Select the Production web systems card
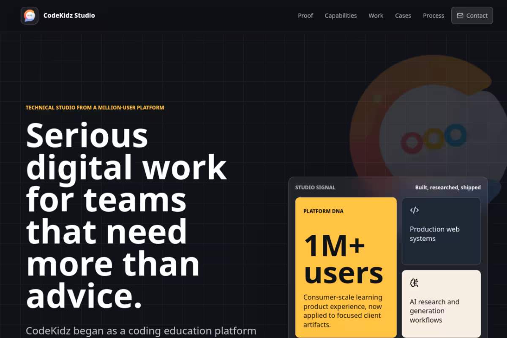Viewport: 507px width, 338px height. click(x=441, y=231)
